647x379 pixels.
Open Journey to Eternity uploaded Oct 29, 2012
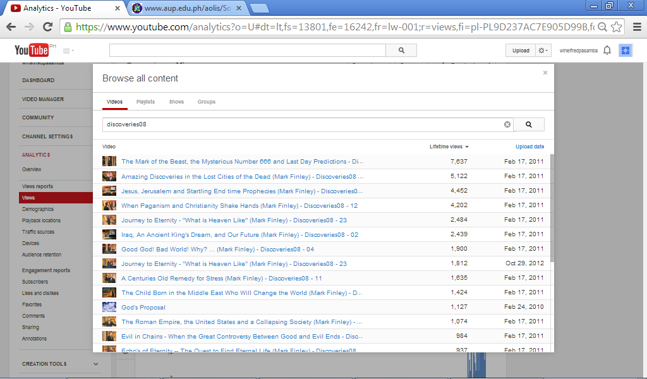pos(234,264)
